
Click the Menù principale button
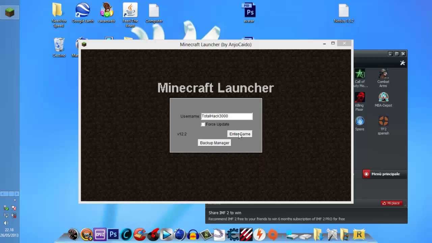pyautogui.click(x=385, y=174)
